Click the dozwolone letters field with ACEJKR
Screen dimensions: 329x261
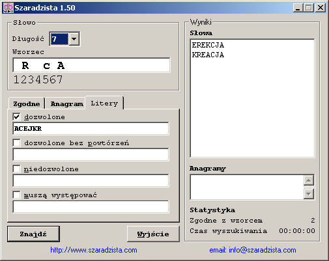(91, 129)
